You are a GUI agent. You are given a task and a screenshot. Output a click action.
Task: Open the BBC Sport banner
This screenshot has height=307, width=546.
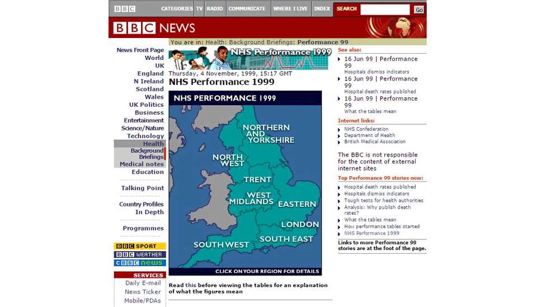(x=140, y=246)
